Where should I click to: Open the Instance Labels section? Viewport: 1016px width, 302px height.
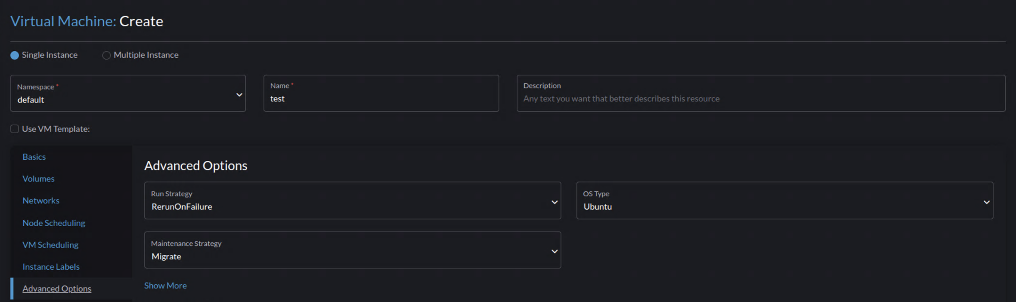(x=51, y=267)
